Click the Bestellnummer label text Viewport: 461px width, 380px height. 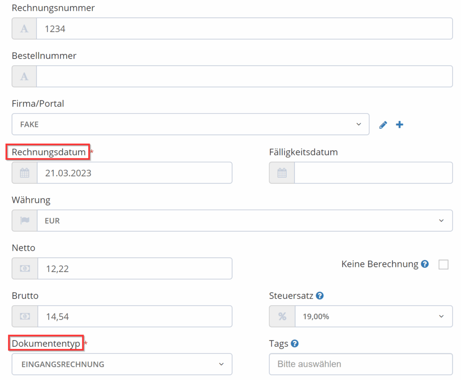click(44, 55)
